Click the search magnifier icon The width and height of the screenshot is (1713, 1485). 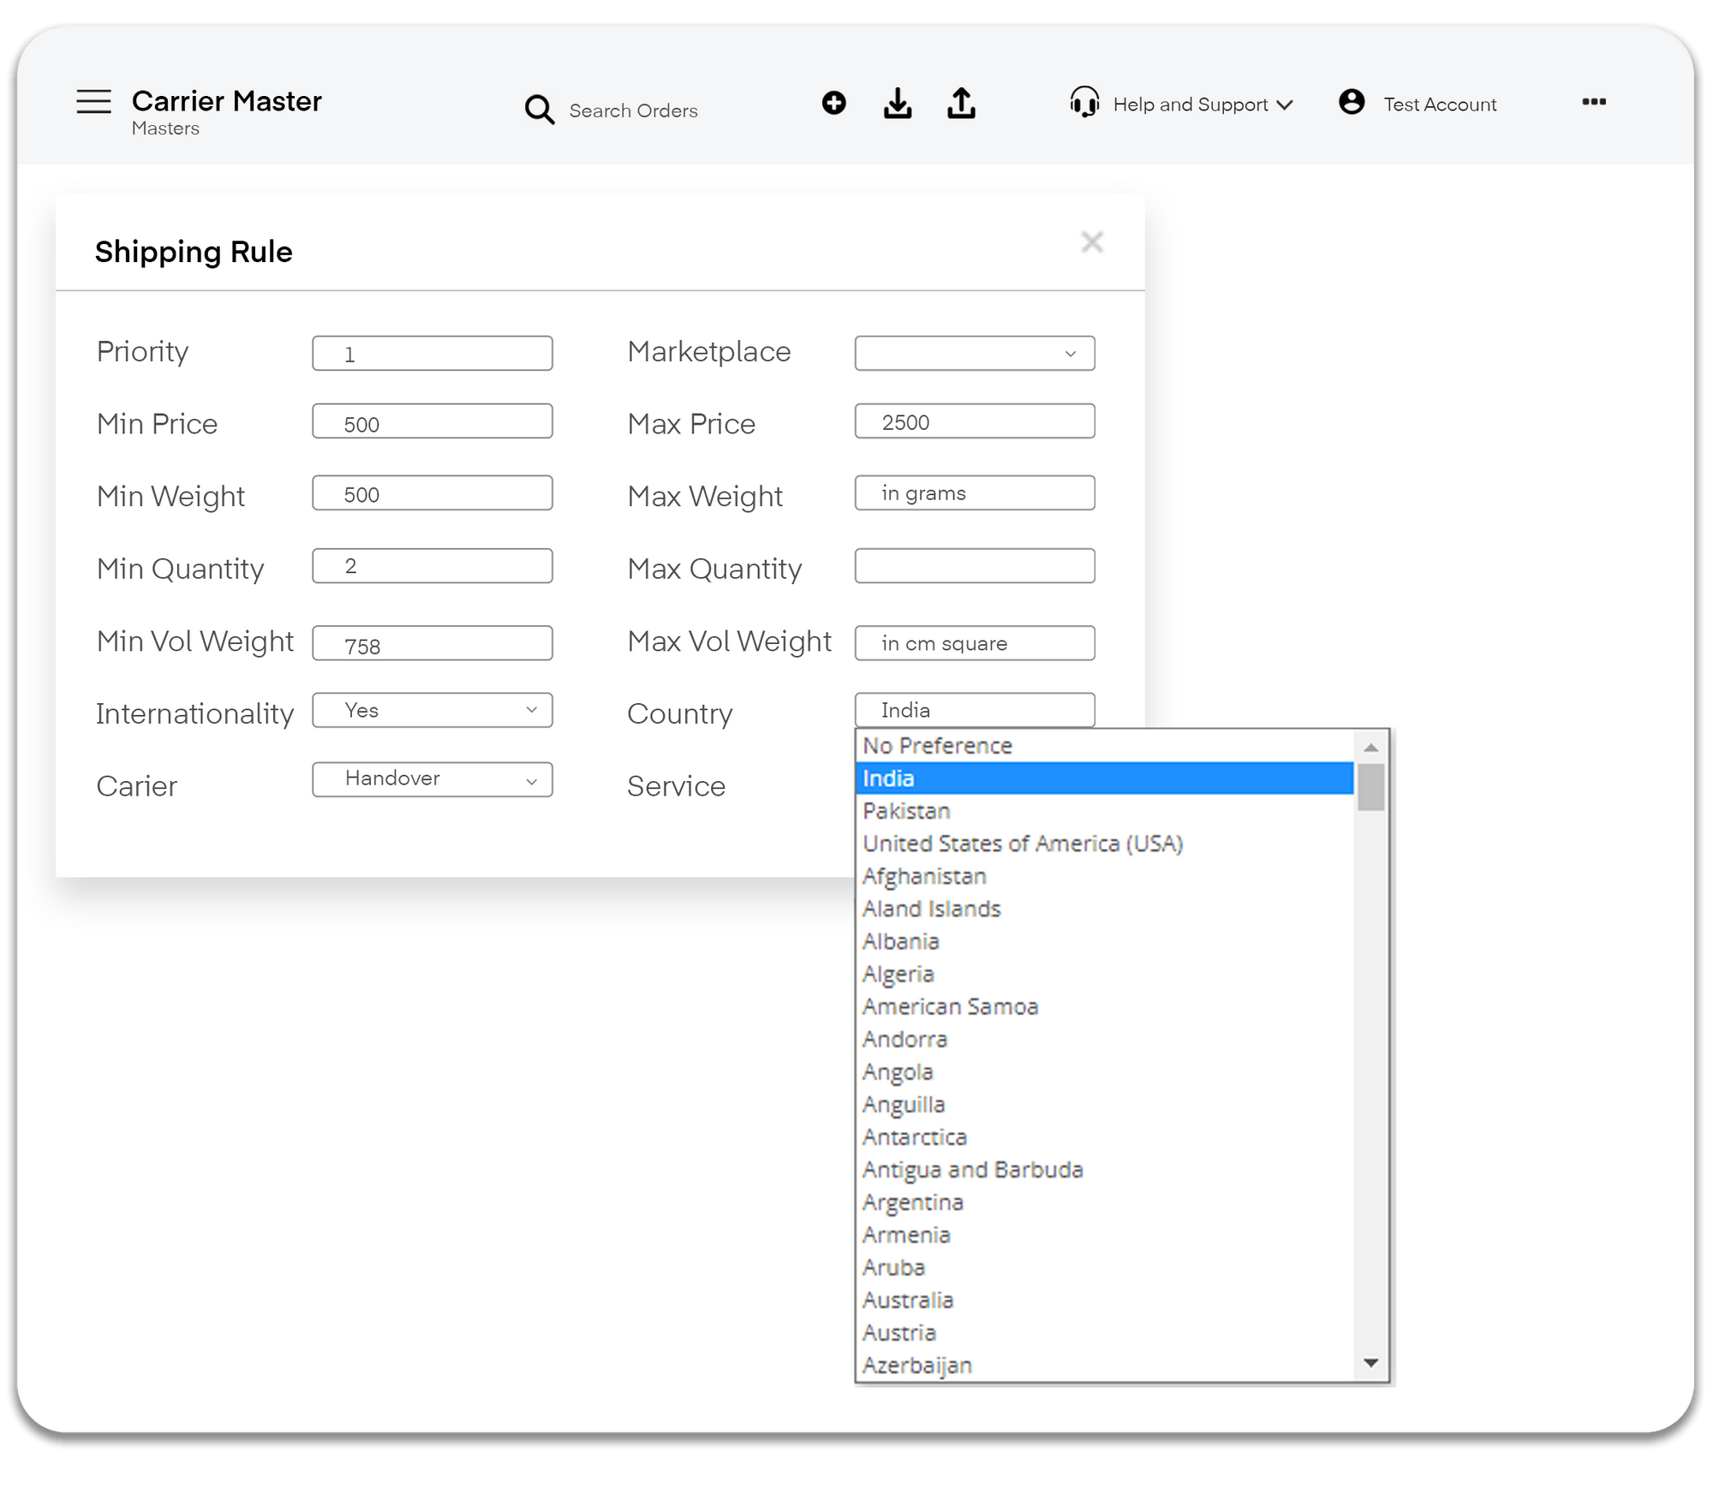point(539,110)
